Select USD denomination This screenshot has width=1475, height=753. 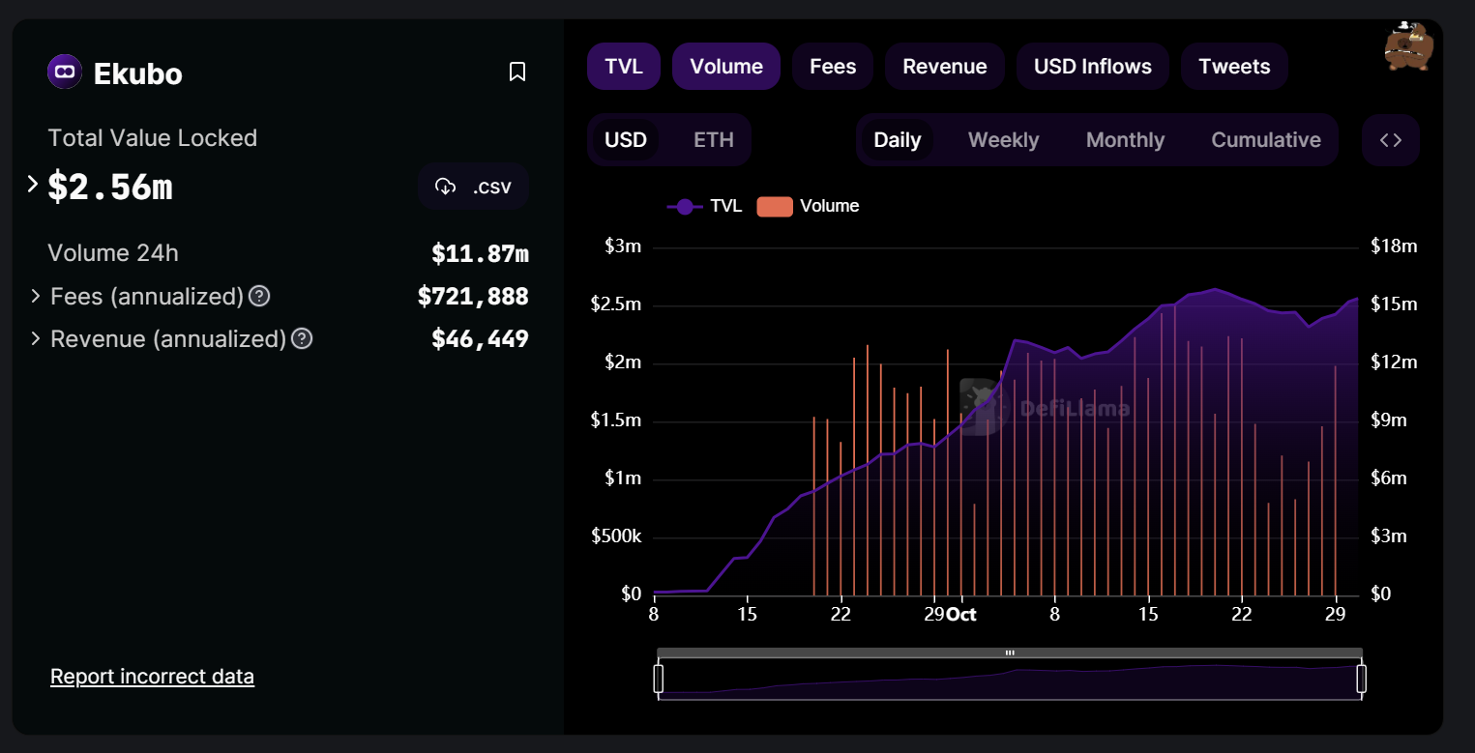click(626, 140)
